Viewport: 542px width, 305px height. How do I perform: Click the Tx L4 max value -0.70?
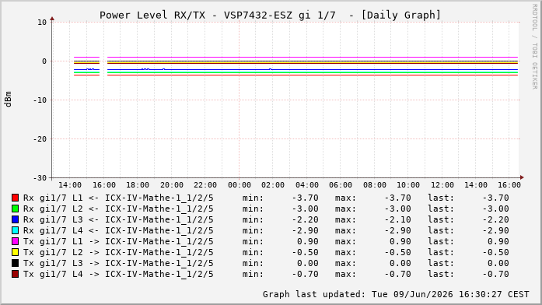[397, 274]
